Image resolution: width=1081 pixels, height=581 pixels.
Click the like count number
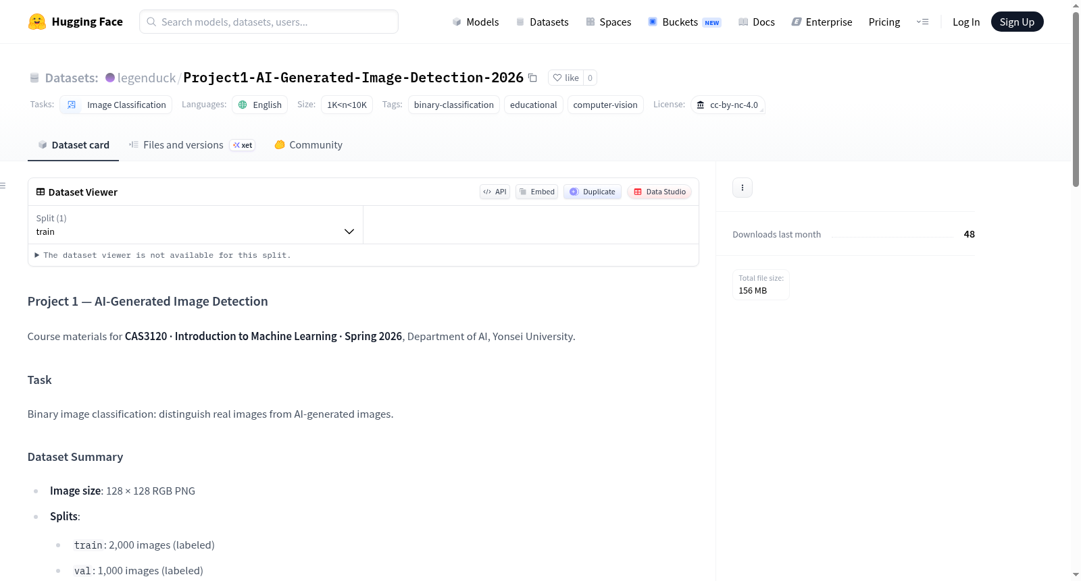pos(590,78)
